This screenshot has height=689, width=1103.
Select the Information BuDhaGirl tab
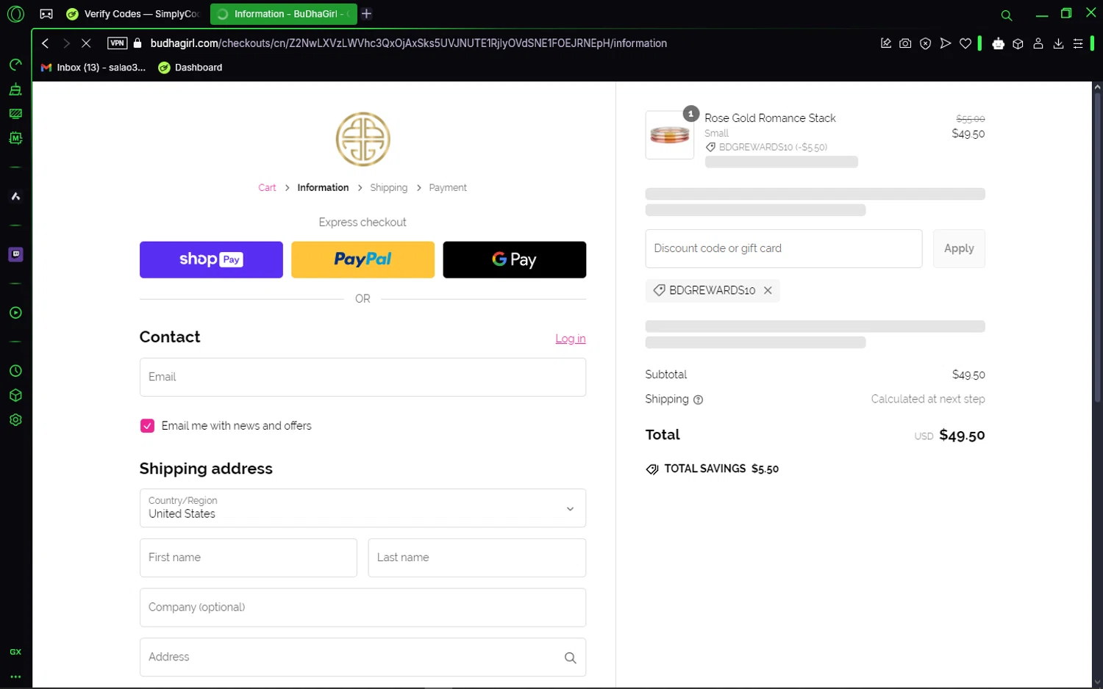(x=283, y=14)
